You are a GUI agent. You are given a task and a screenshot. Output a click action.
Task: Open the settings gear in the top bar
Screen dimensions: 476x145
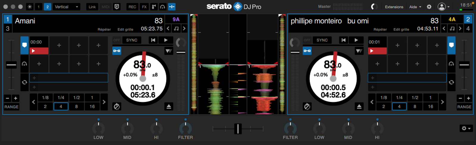click(429, 7)
